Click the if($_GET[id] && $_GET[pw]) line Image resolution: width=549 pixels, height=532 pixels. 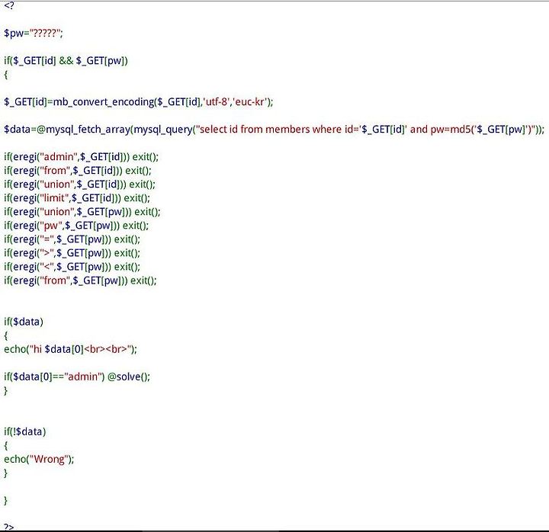[x=66, y=61]
